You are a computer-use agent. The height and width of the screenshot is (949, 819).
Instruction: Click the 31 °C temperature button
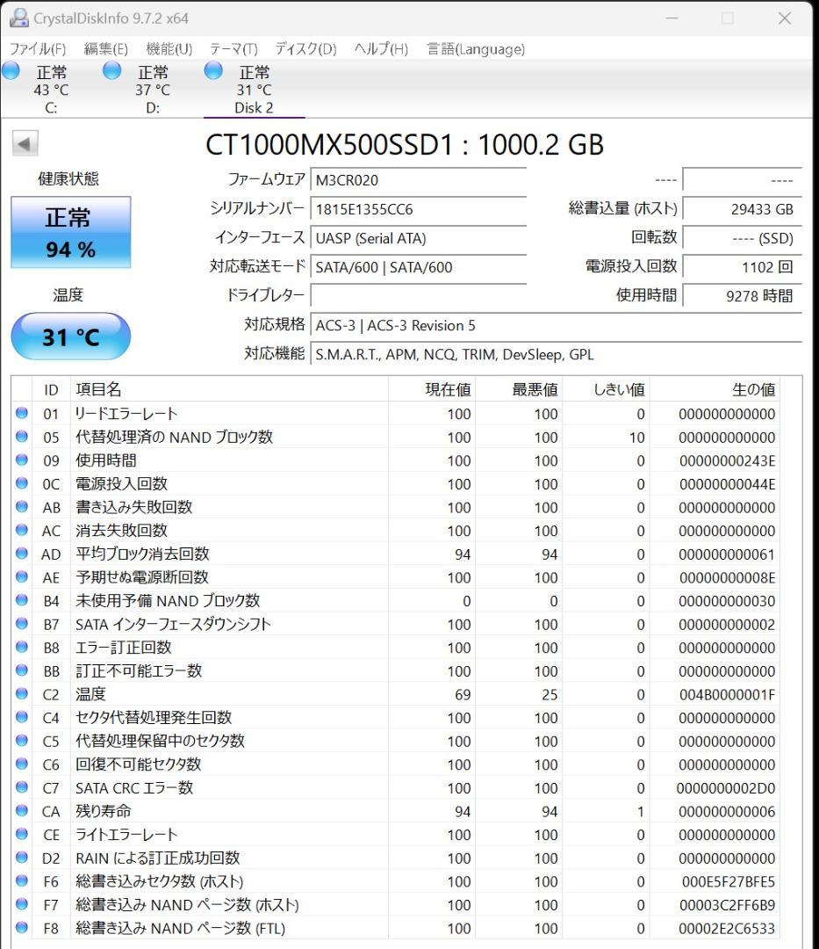(71, 337)
